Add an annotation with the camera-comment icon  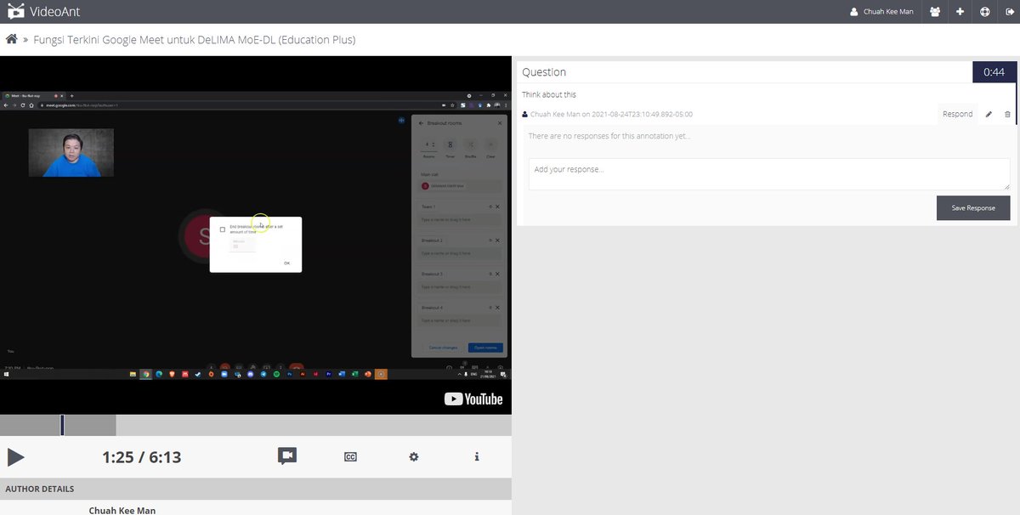287,456
